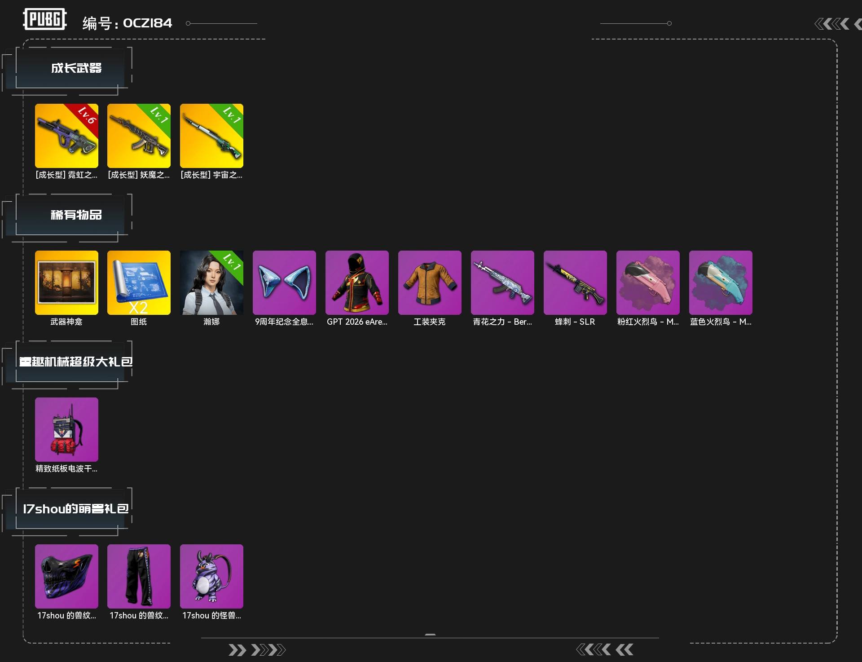Viewport: 862px width, 662px height.
Task: Click the '蓝色火烈鸟 - M...' item label
Action: [721, 322]
